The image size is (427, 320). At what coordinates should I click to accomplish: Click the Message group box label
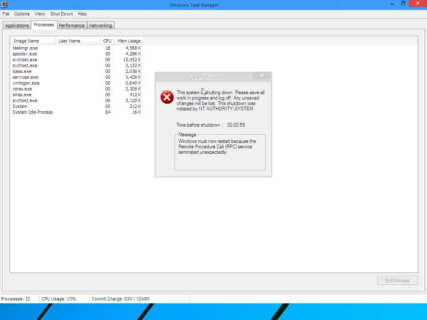187,135
